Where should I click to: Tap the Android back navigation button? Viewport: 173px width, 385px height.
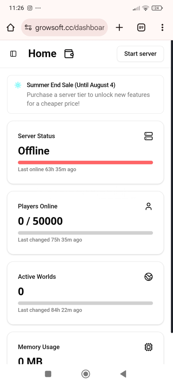click(x=123, y=374)
